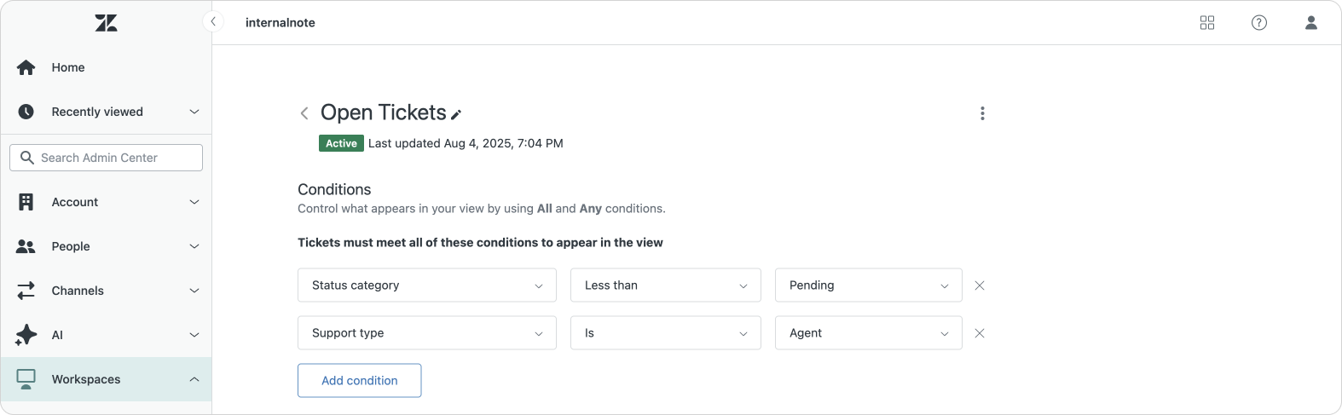Open the user profile icon

tap(1310, 23)
